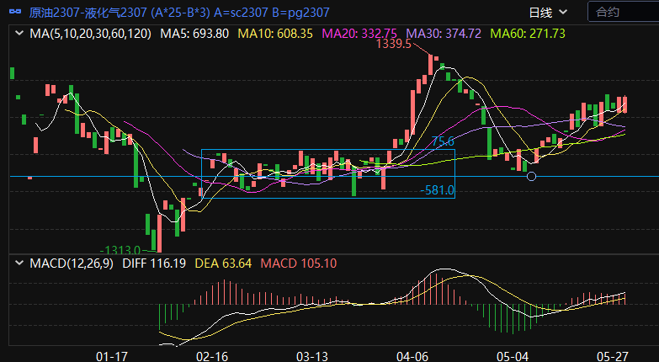
Task: Open the 日线 period dropdown
Action: (548, 12)
